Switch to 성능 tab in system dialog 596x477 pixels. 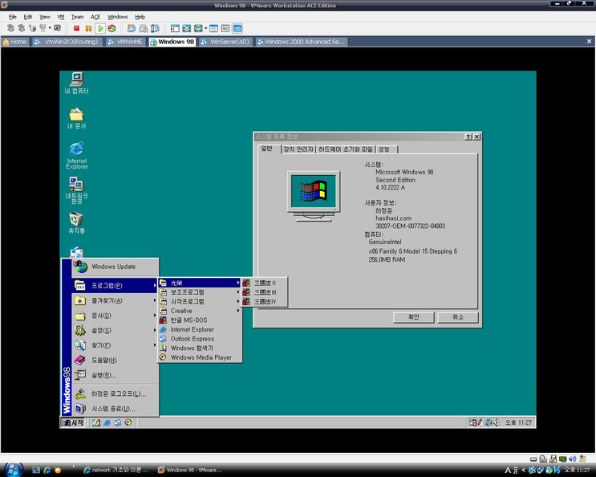(386, 149)
